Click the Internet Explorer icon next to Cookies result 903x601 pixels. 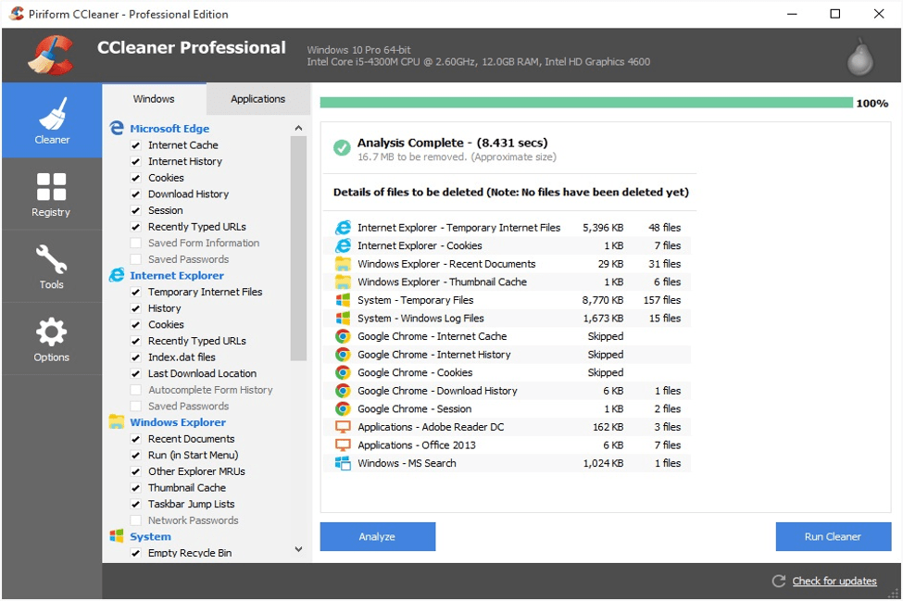click(341, 245)
